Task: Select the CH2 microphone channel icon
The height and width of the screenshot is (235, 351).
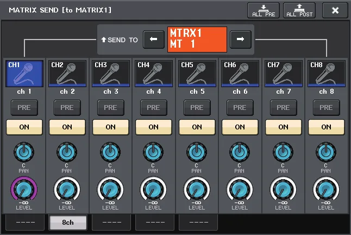Action: pos(67,74)
